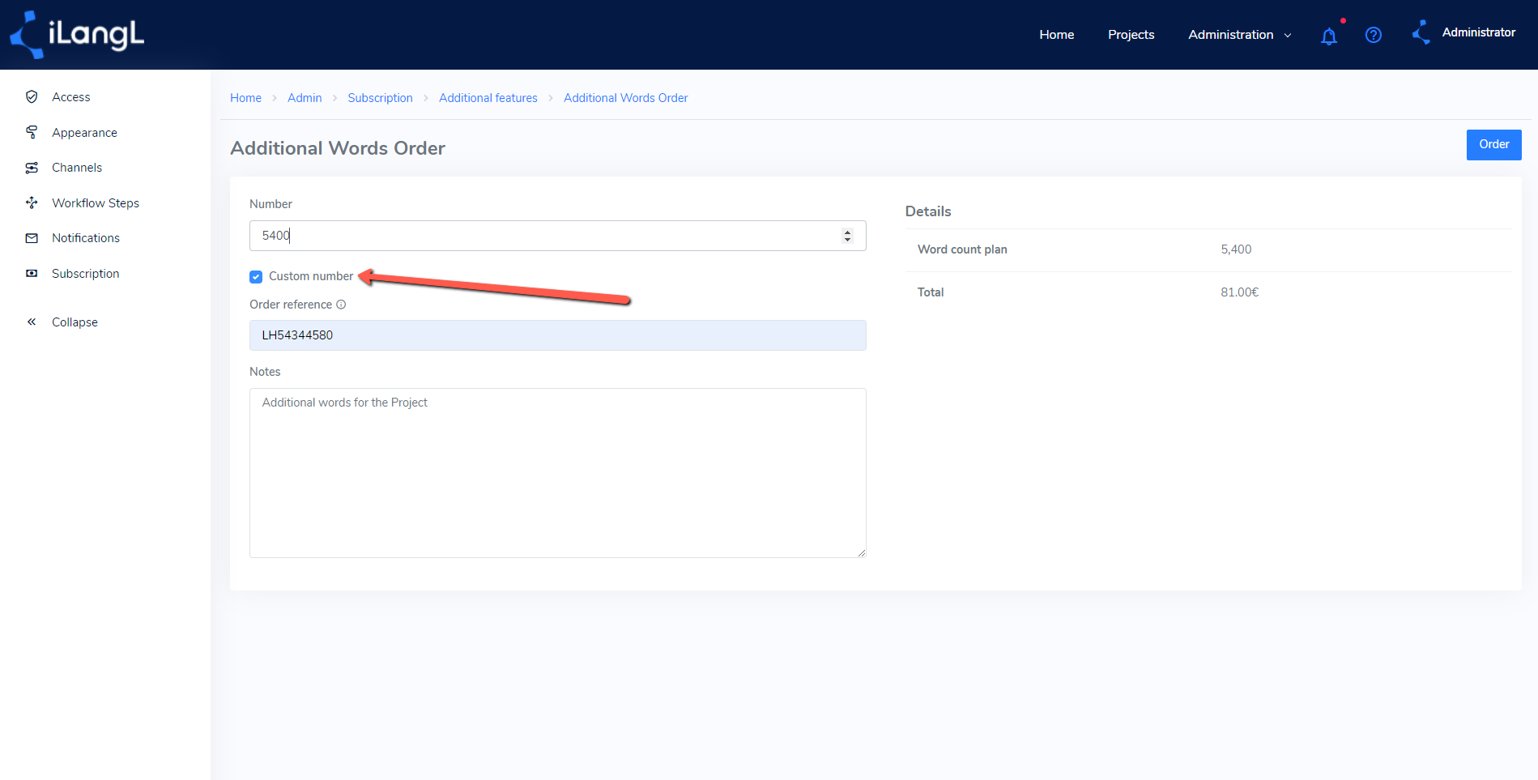Open the Projects menu item
The height and width of the screenshot is (780, 1538).
(x=1131, y=35)
